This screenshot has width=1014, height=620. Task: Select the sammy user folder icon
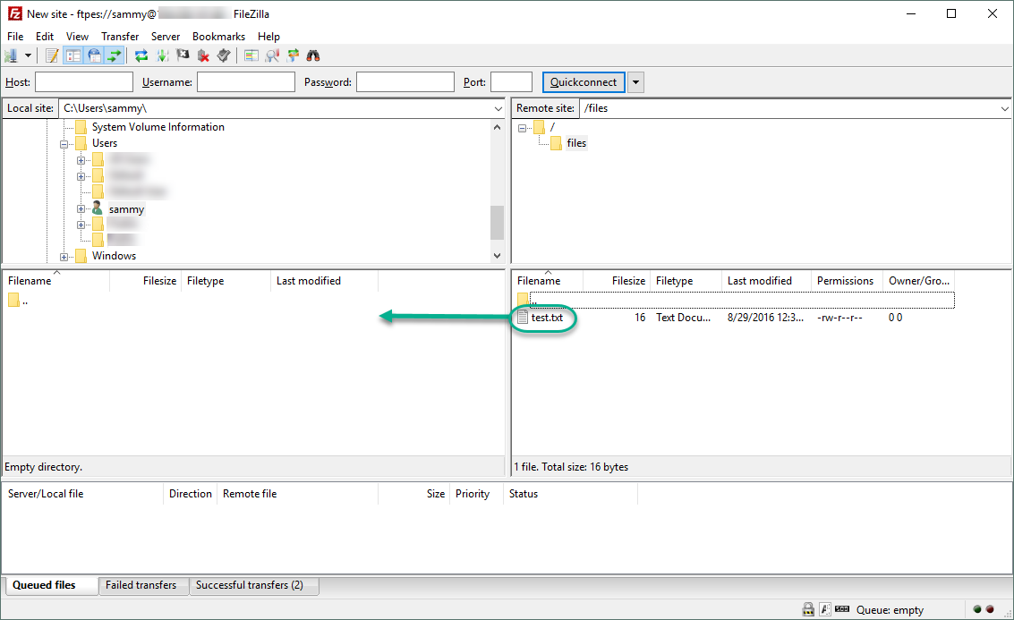point(97,208)
